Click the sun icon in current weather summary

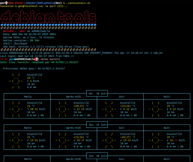click(16, 81)
